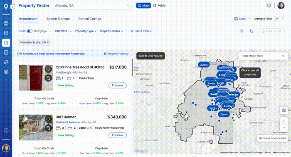Remove the Property Score 1-5 filter chip
This screenshot has height=157, width=291.
pos(48,42)
